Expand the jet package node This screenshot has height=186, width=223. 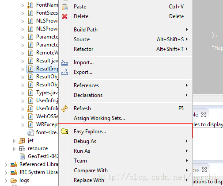(x=14, y=141)
